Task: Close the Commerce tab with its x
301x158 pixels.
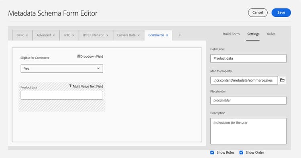Action: 167,35
